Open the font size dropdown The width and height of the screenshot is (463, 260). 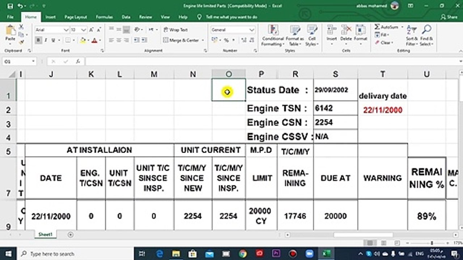[x=84, y=30]
